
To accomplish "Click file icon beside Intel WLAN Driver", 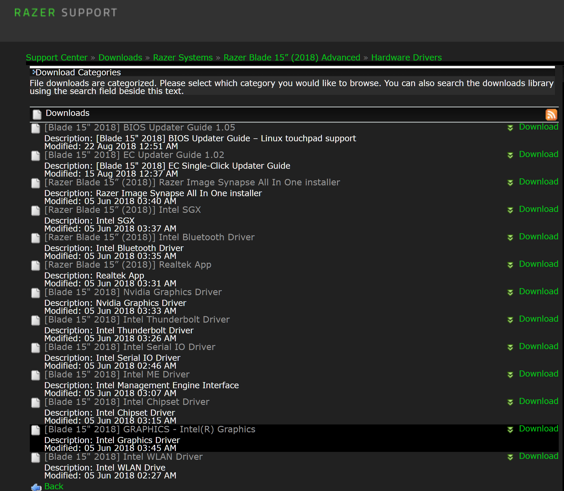I will click(36, 458).
